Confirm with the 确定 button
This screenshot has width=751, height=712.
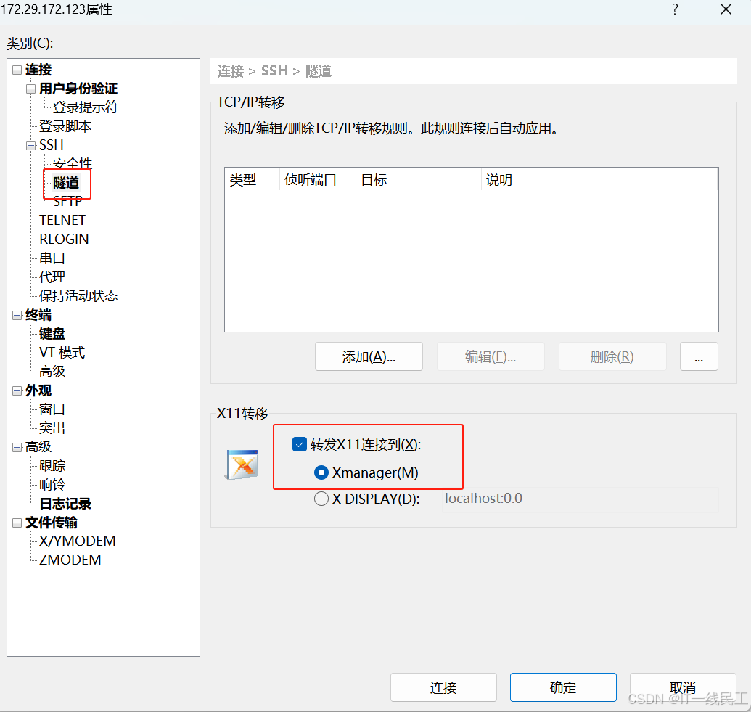[x=563, y=687]
